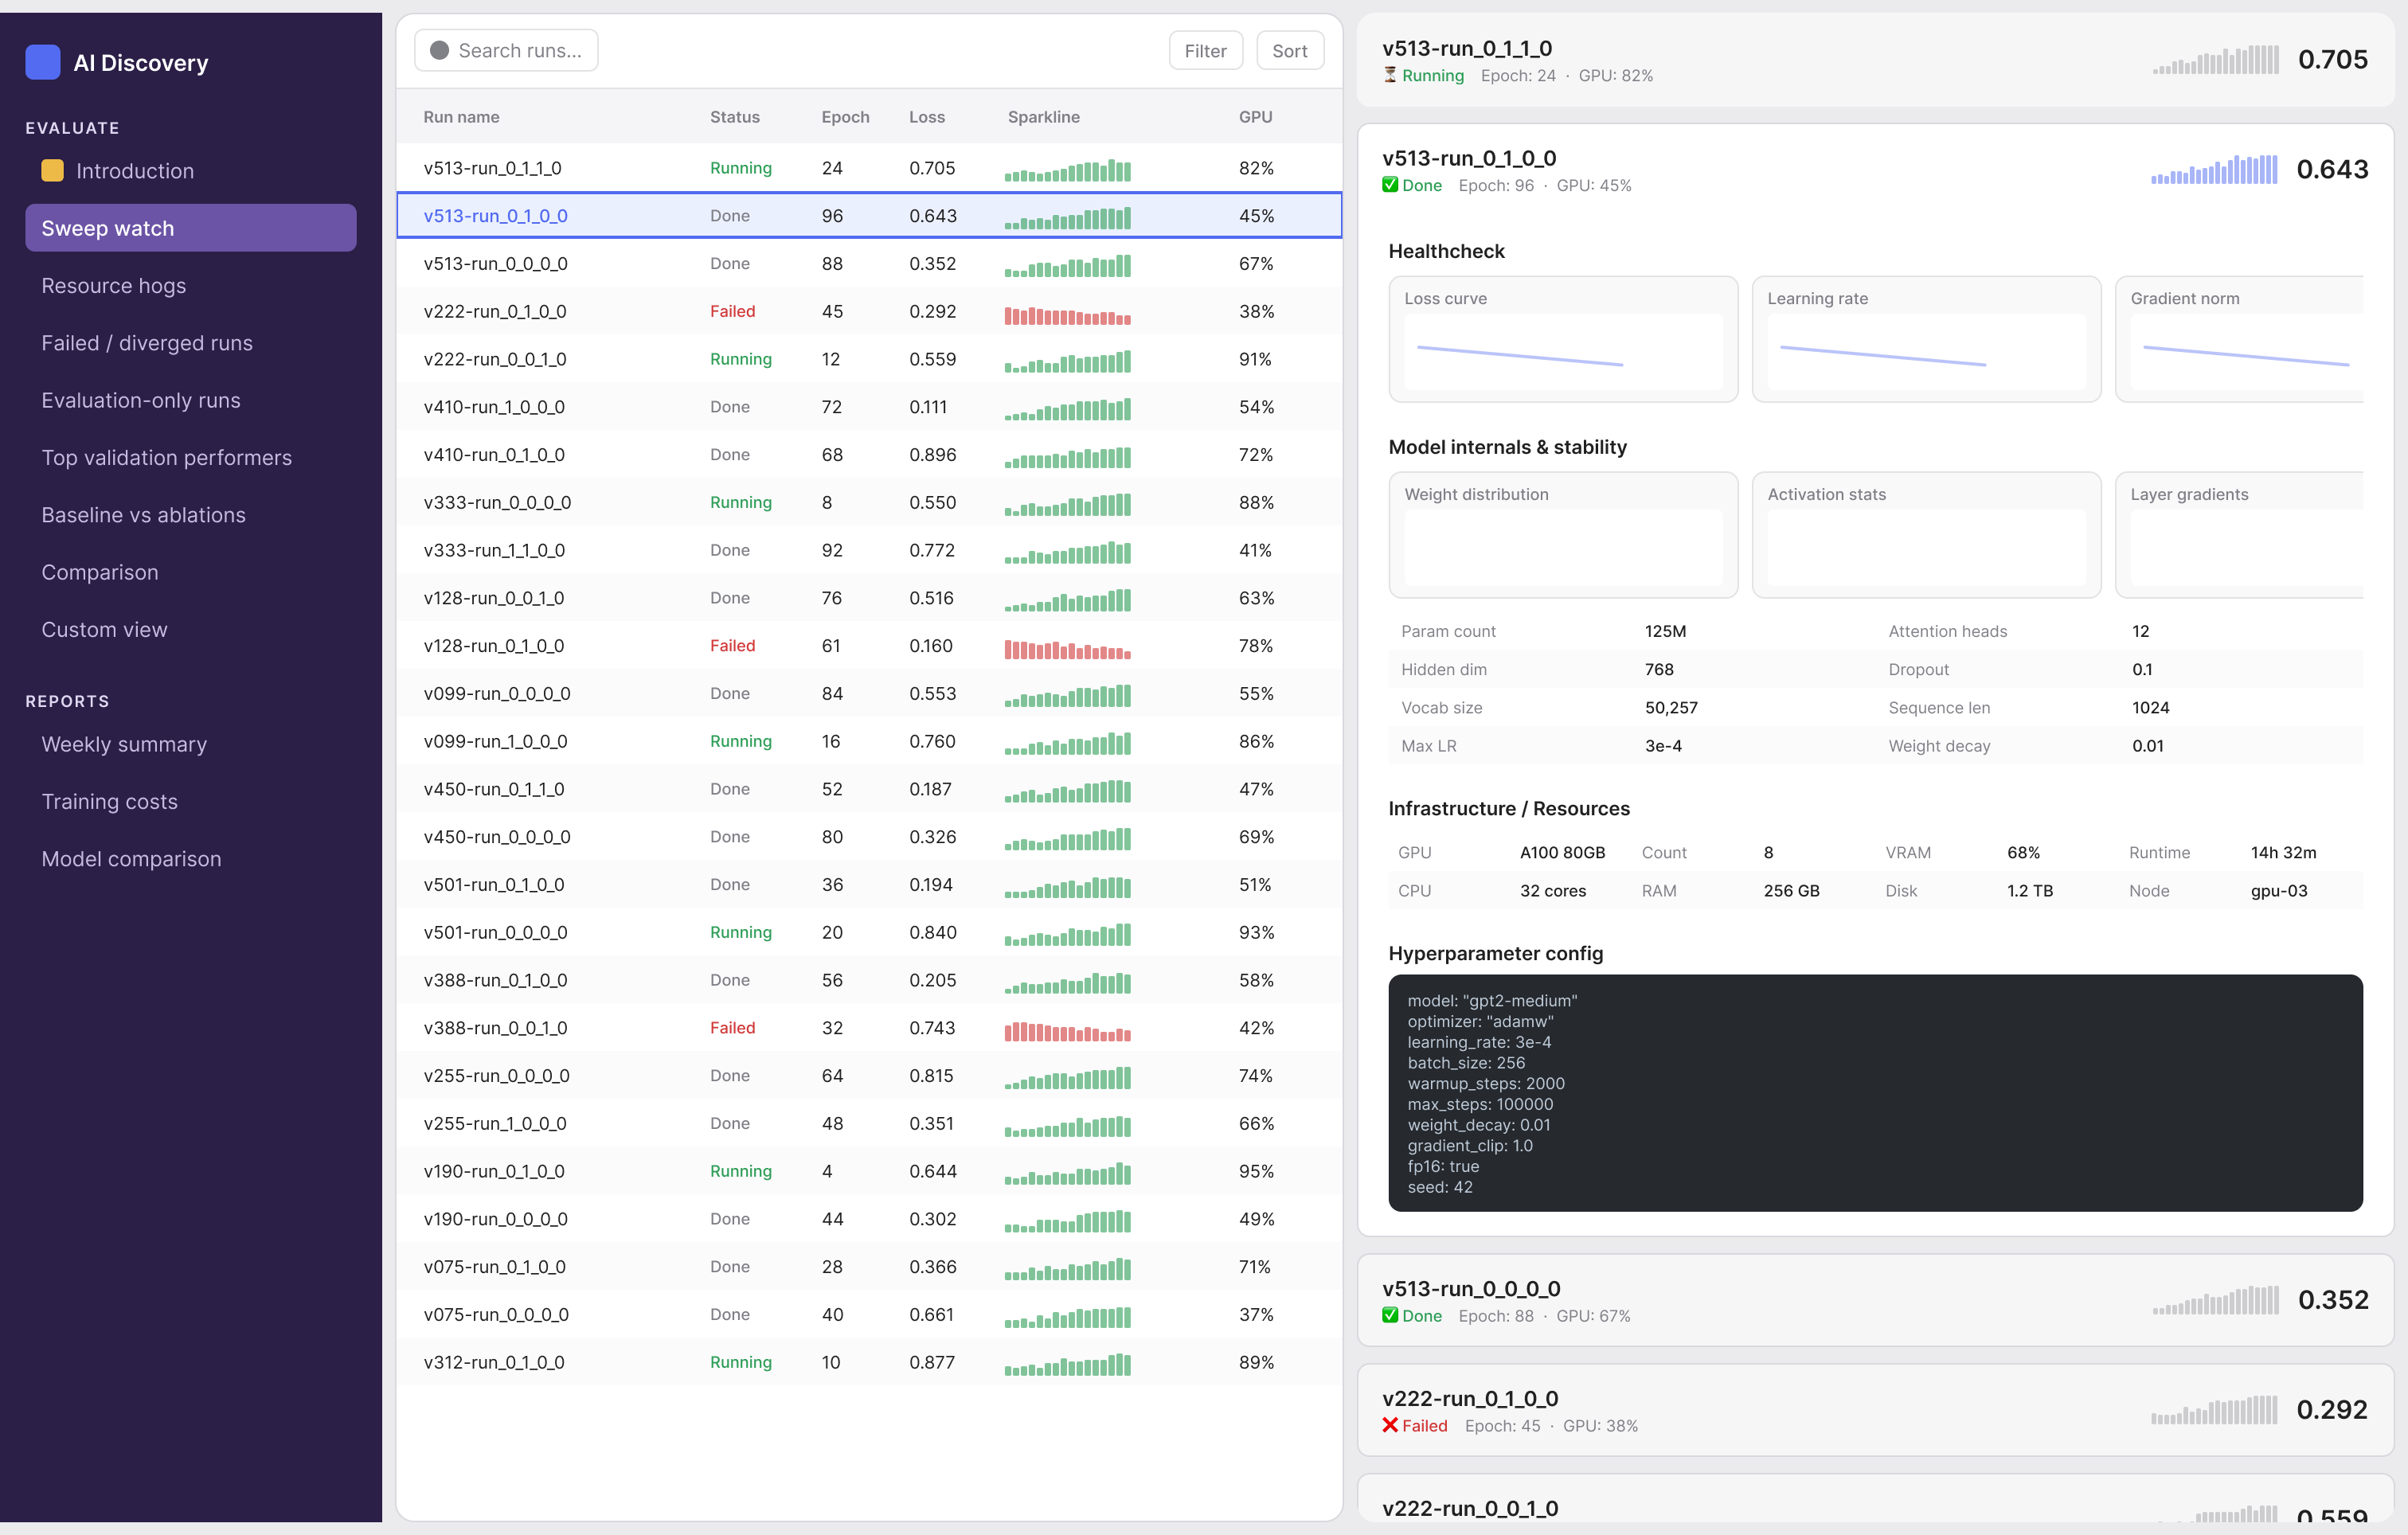The image size is (2408, 1535).
Task: Open the Training costs report
Action: tap(190, 802)
